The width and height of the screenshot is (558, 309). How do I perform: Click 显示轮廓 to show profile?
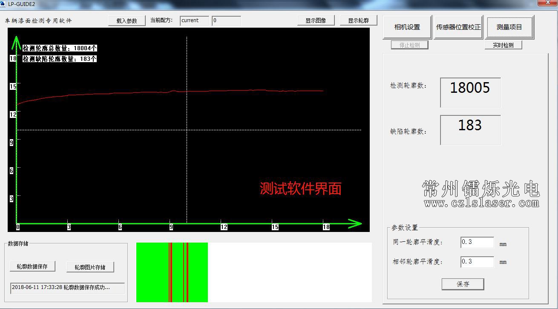(x=358, y=20)
